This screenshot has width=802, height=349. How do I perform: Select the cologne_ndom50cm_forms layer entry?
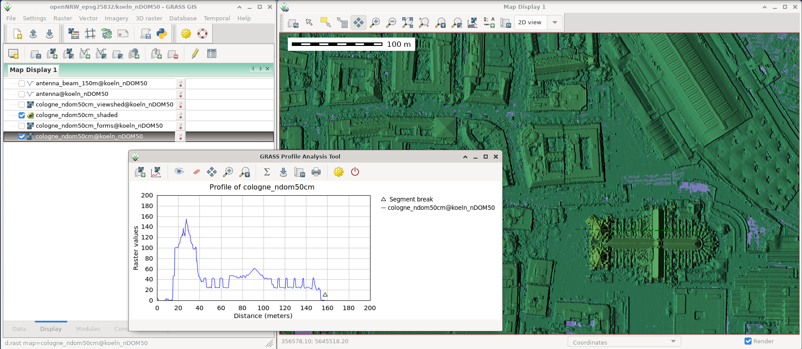[x=99, y=126]
